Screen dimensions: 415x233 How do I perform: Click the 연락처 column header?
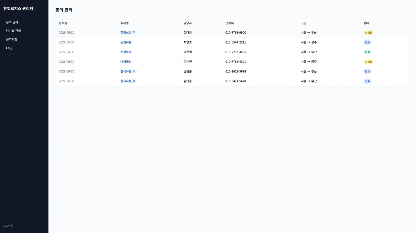229,23
